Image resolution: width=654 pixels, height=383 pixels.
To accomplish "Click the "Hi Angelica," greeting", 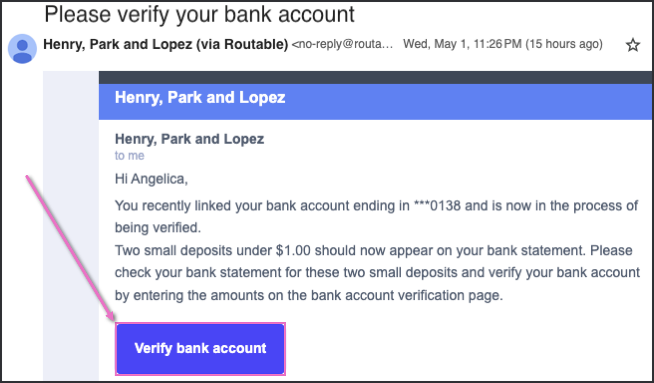I will (151, 179).
